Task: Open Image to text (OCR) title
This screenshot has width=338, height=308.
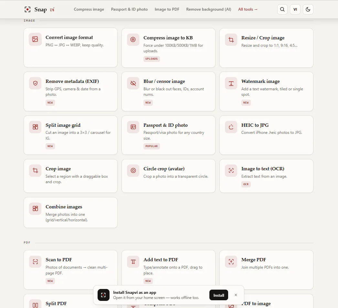Action: point(263,169)
